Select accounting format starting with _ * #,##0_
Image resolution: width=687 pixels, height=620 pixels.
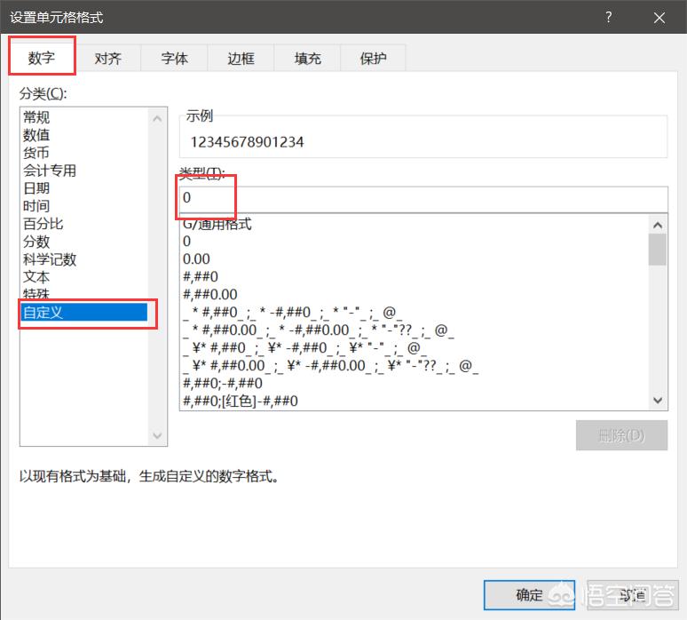pyautogui.click(x=292, y=312)
